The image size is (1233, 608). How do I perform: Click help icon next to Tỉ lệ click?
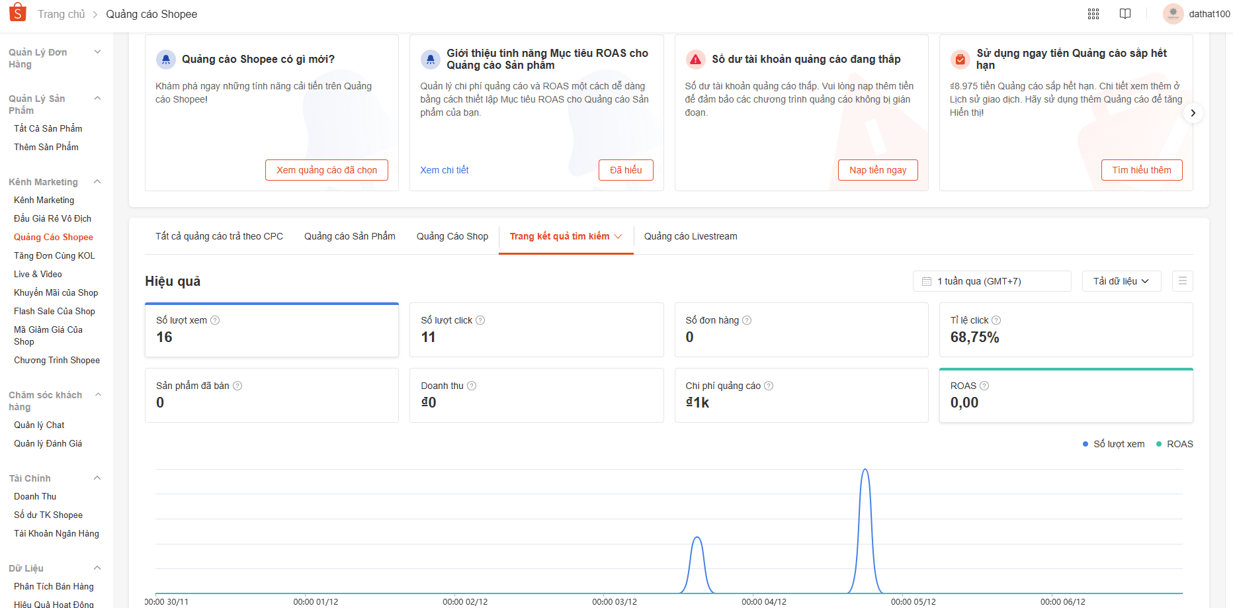click(x=996, y=320)
